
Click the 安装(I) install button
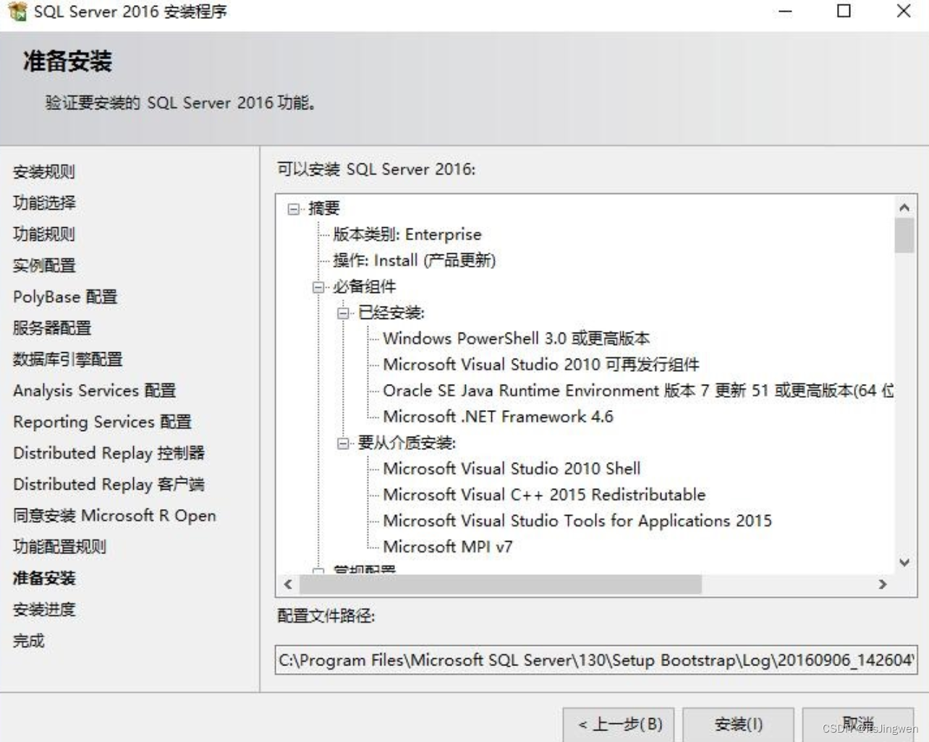tap(738, 724)
